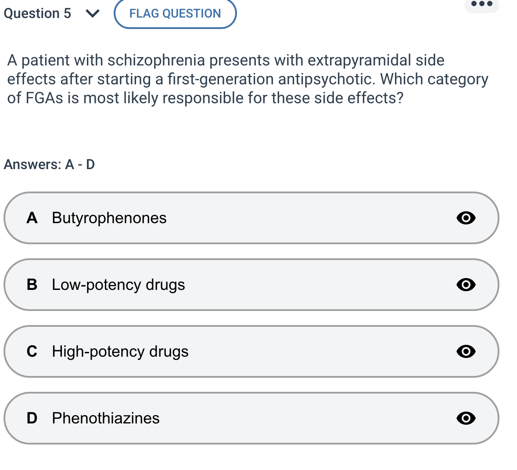Open the question navigation chevron
The height and width of the screenshot is (470, 517).
[92, 14]
